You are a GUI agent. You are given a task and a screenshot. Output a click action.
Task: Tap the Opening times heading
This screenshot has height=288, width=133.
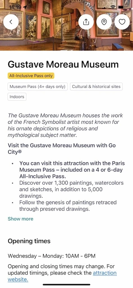click(29, 241)
